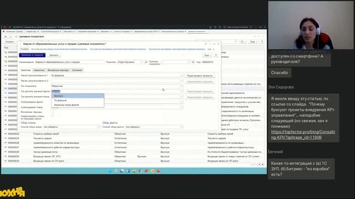Click Редактировать формулы for результативность 1

pos(200,76)
